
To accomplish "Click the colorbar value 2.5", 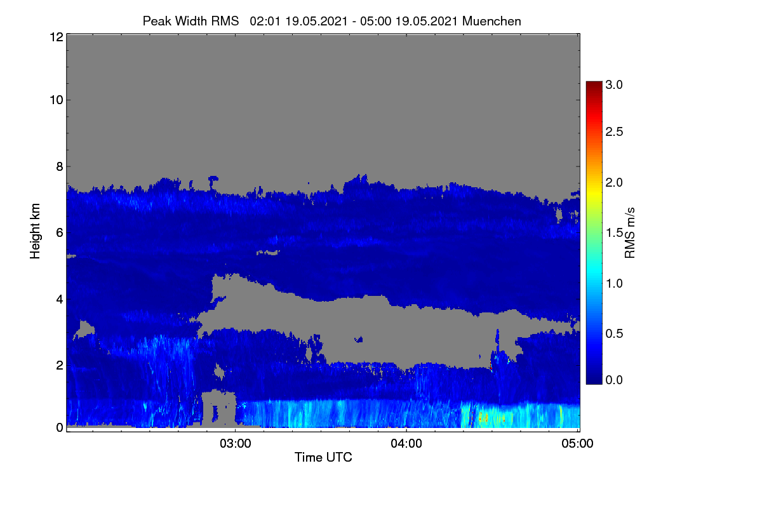I will coord(614,132).
